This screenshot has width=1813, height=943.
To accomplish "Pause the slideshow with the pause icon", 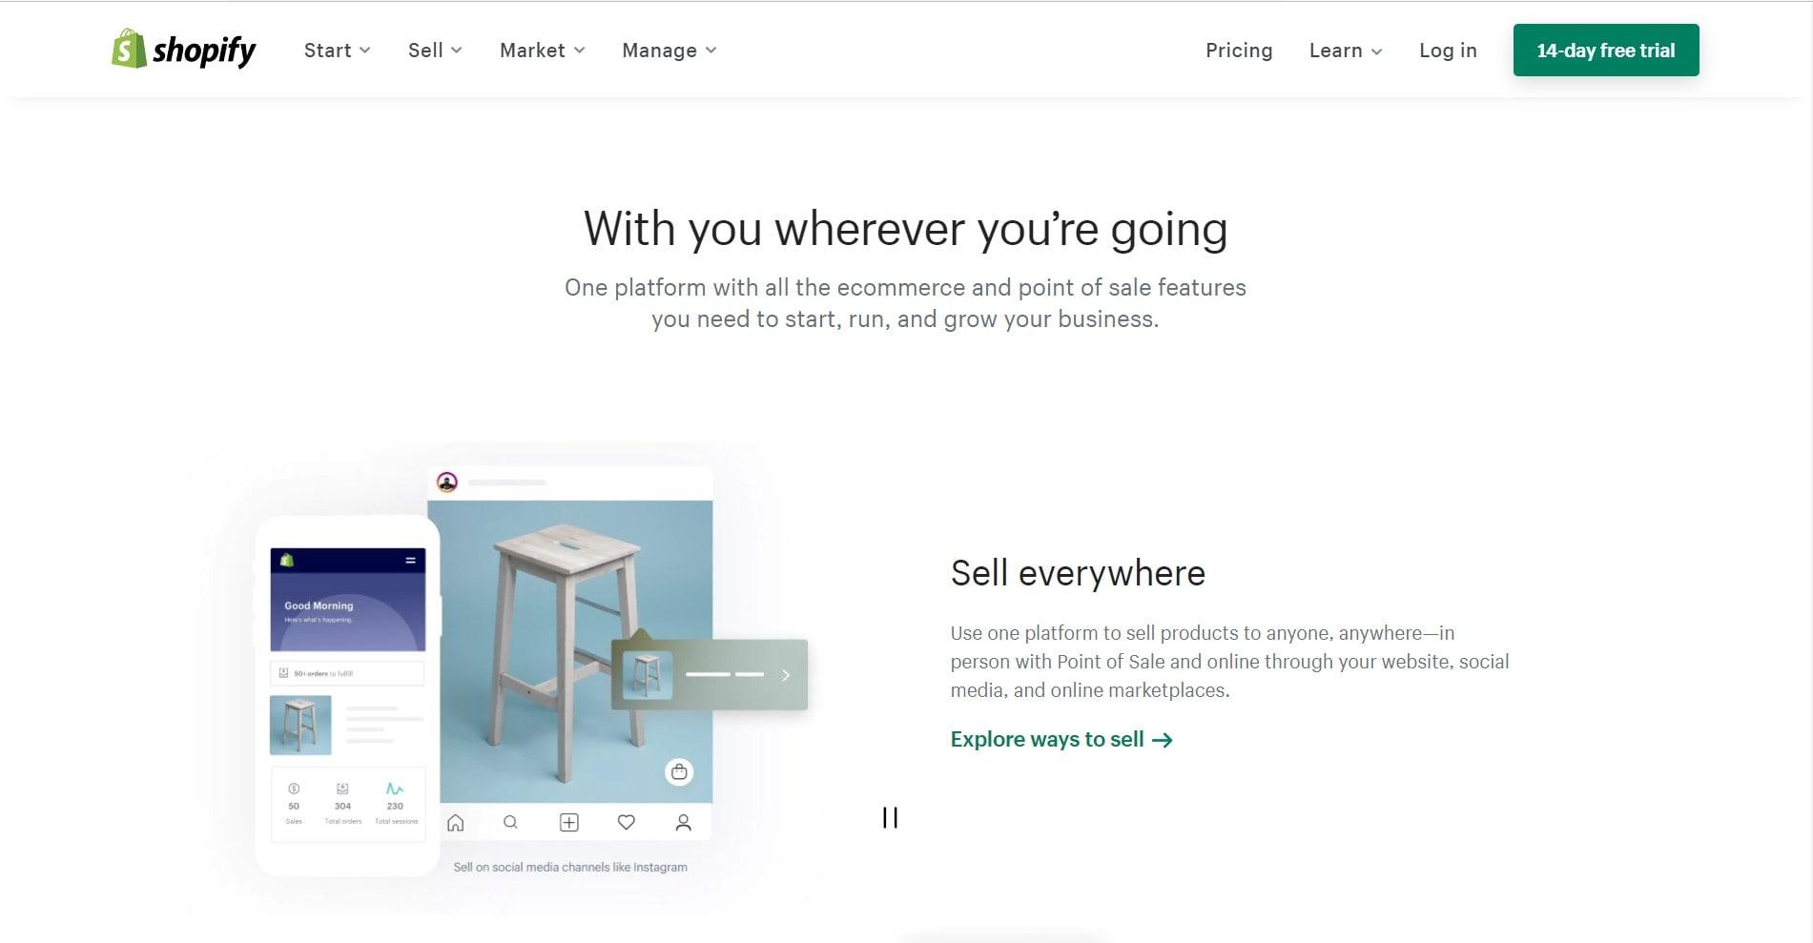I will (890, 817).
